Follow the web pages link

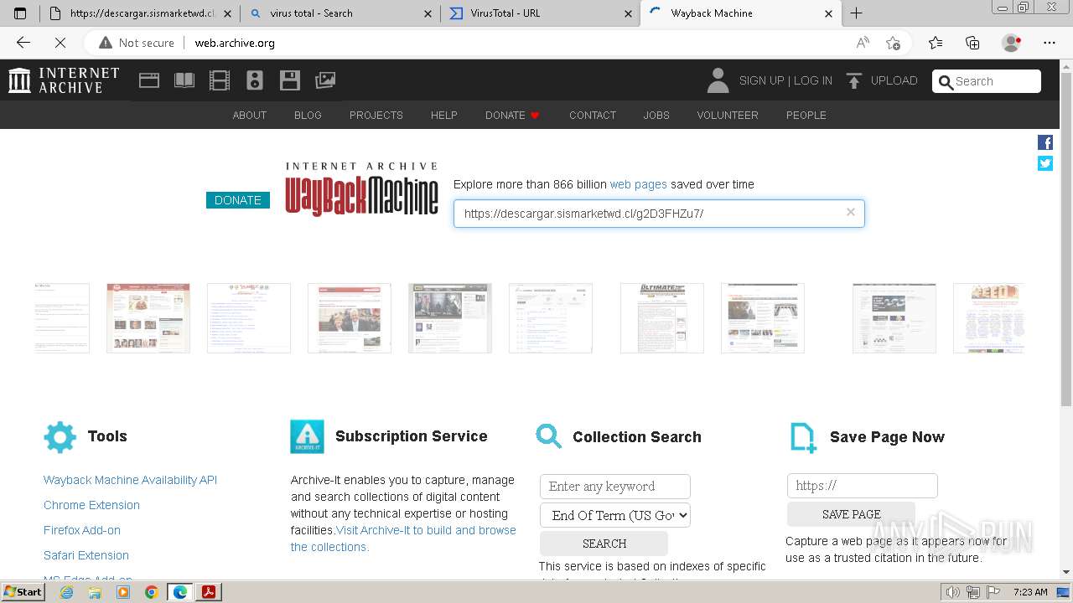639,184
